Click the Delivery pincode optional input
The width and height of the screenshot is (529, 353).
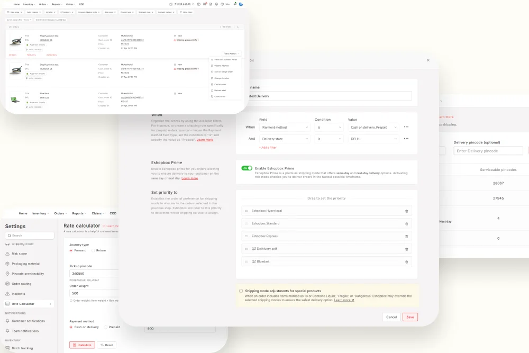(x=488, y=151)
